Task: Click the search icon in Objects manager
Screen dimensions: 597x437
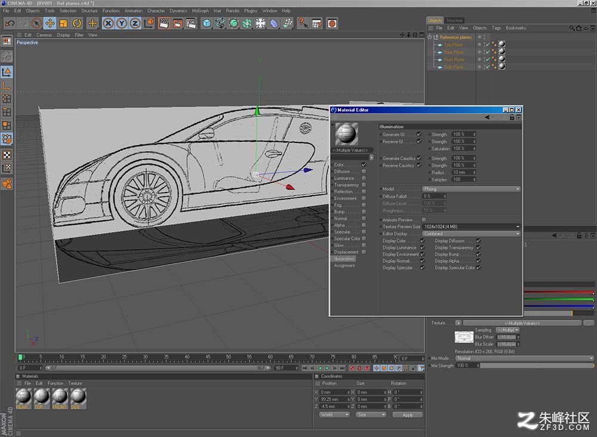Action: 572,28
